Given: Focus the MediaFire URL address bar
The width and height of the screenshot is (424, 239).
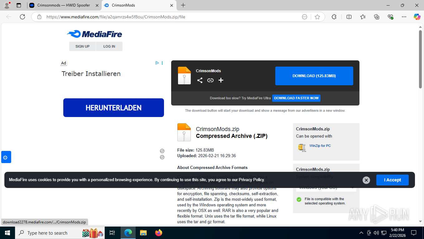Looking at the screenshot, I should click(171, 17).
